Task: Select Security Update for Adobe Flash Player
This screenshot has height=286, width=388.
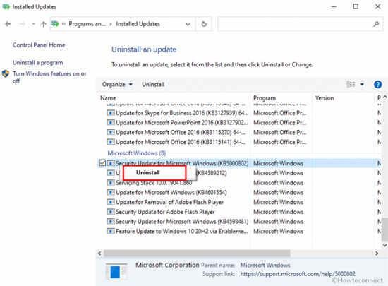Action: [x=165, y=212]
